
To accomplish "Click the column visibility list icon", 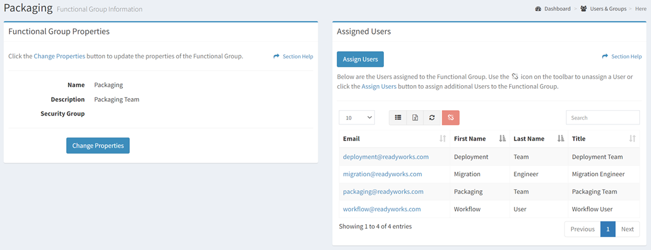I will pyautogui.click(x=398, y=118).
